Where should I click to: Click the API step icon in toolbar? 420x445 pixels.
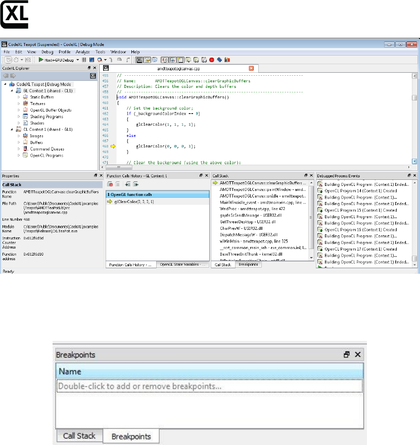(100, 60)
